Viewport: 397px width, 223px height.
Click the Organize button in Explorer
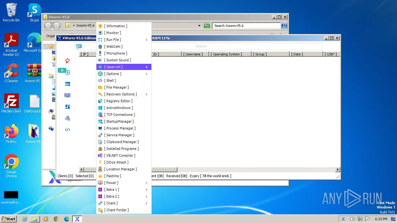[x=51, y=36]
